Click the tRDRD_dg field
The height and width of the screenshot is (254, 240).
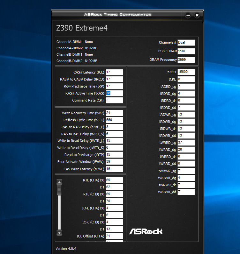tap(186, 94)
